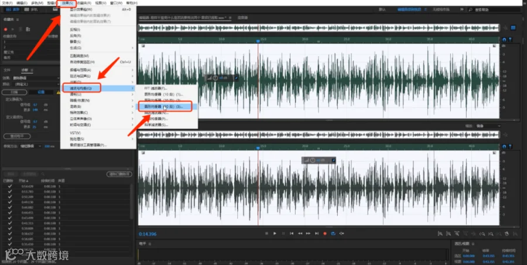The width and height of the screenshot is (527, 265).
Task: Expand the 修复方法 dropdown
Action: [x=30, y=146]
